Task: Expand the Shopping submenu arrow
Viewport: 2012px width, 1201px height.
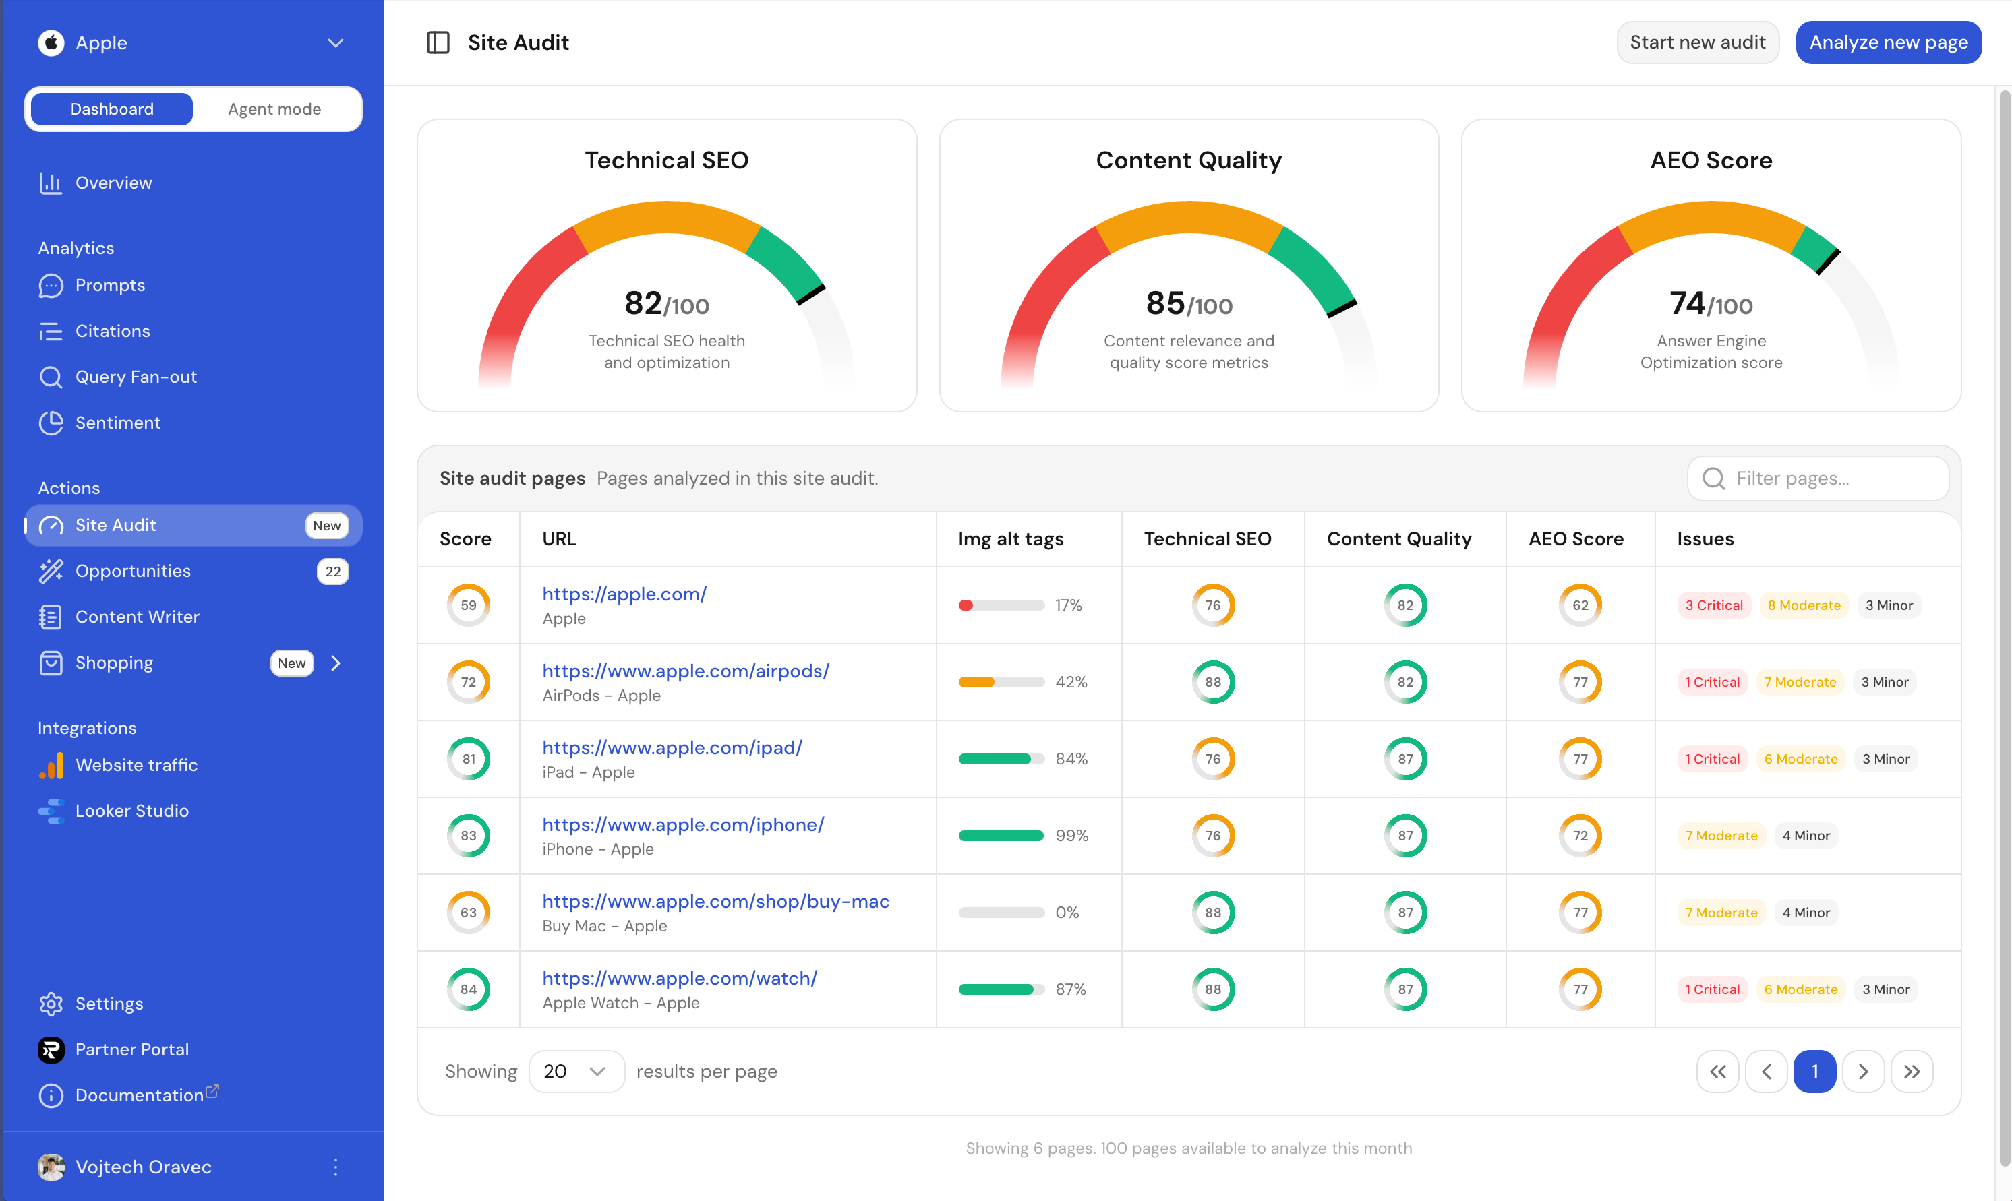Action: pyautogui.click(x=335, y=663)
